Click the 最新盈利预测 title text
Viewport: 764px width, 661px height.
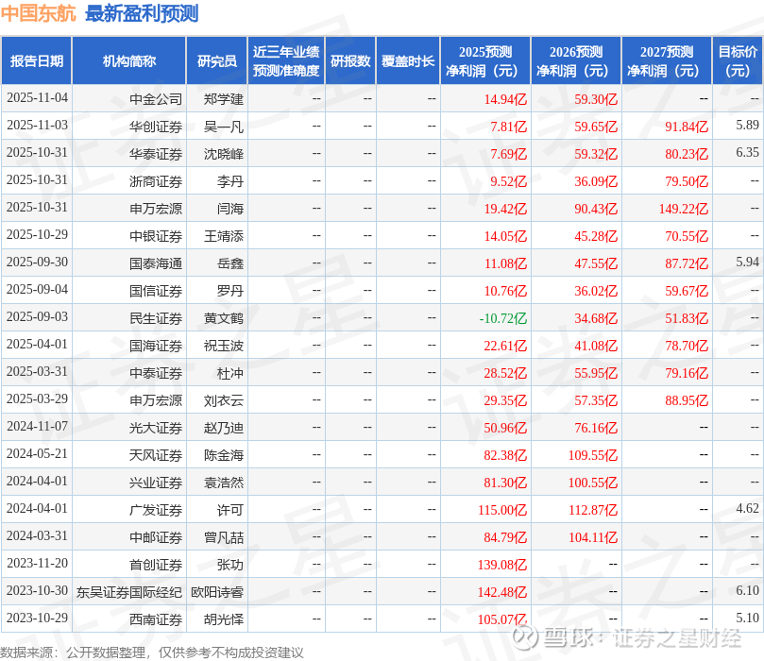[142, 13]
